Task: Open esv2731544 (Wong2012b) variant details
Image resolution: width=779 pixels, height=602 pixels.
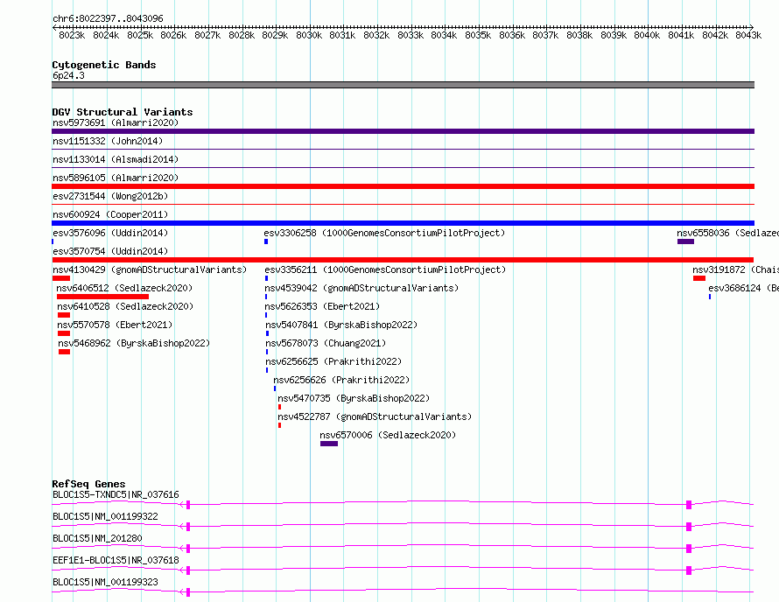Action: [x=110, y=196]
